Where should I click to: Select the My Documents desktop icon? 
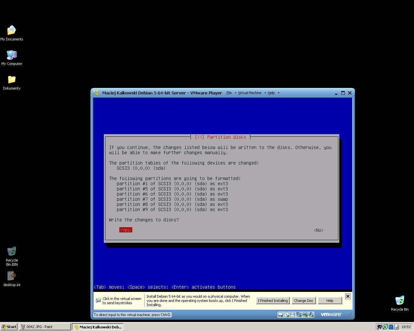point(12,33)
